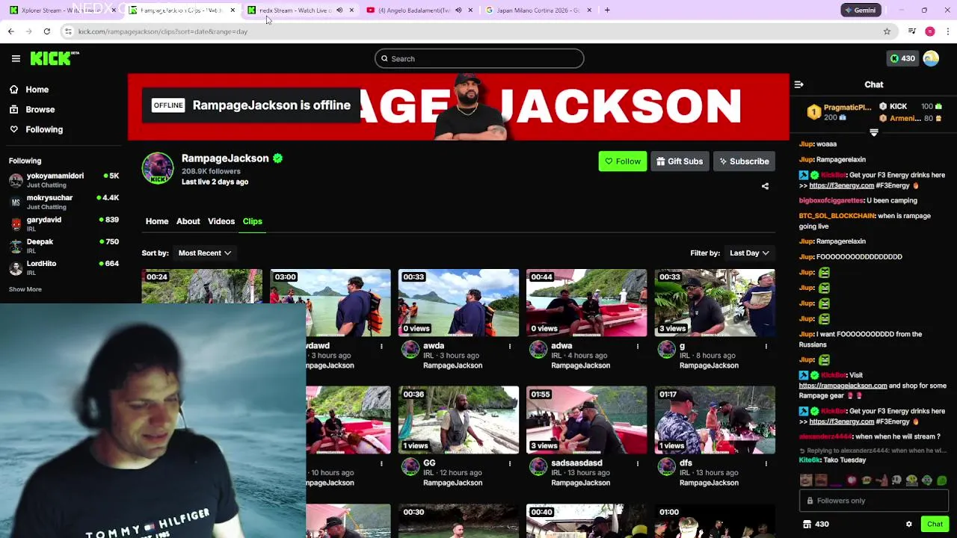Click the Followers only chat input
Viewport: 957px width, 538px height.
tap(873, 501)
